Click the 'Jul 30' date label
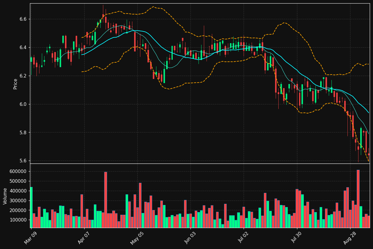Image resolution: width=373 pixels, height=249 pixels. tap(297, 238)
